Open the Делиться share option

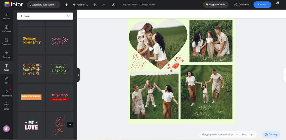(241, 5)
